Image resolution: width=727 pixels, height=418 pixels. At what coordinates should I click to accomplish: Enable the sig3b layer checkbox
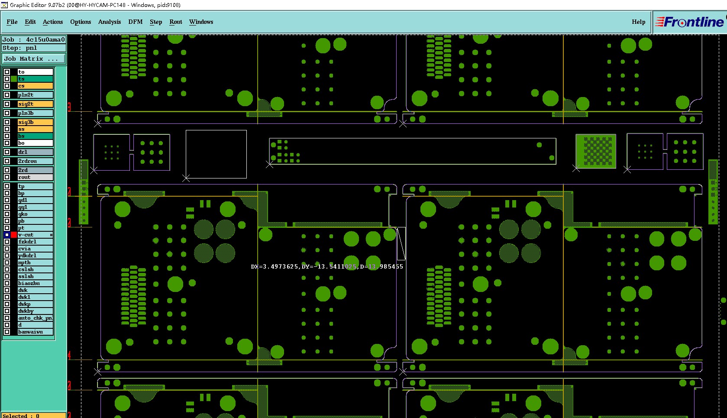coord(7,122)
